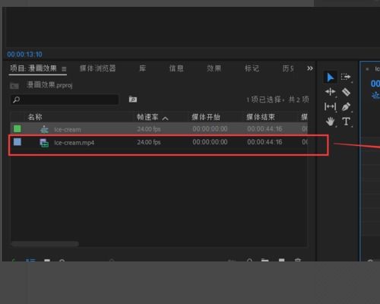This screenshot has width=380, height=304.
Task: Select the Selection arrow tool
Action: (x=330, y=78)
